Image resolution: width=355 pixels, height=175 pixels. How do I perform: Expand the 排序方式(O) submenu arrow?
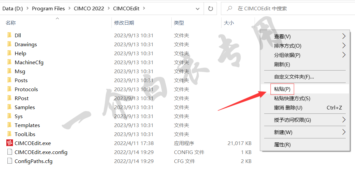(344, 46)
